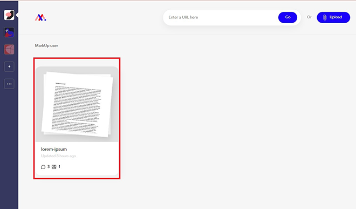
Task: Open the three-dots more options in sidebar
Action: click(x=9, y=84)
